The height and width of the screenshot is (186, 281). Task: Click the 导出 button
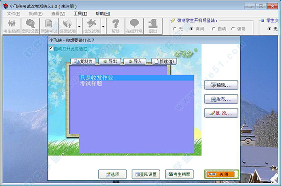point(110,61)
